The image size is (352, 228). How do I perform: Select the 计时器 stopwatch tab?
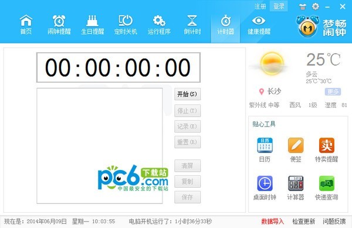226,25
